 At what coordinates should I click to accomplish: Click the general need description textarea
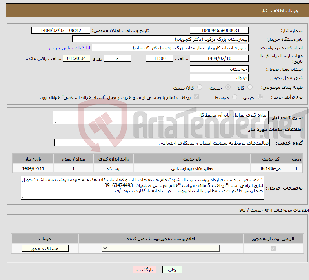[x=161, y=117]
